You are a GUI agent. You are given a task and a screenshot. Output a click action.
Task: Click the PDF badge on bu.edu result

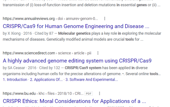[x=89, y=93]
